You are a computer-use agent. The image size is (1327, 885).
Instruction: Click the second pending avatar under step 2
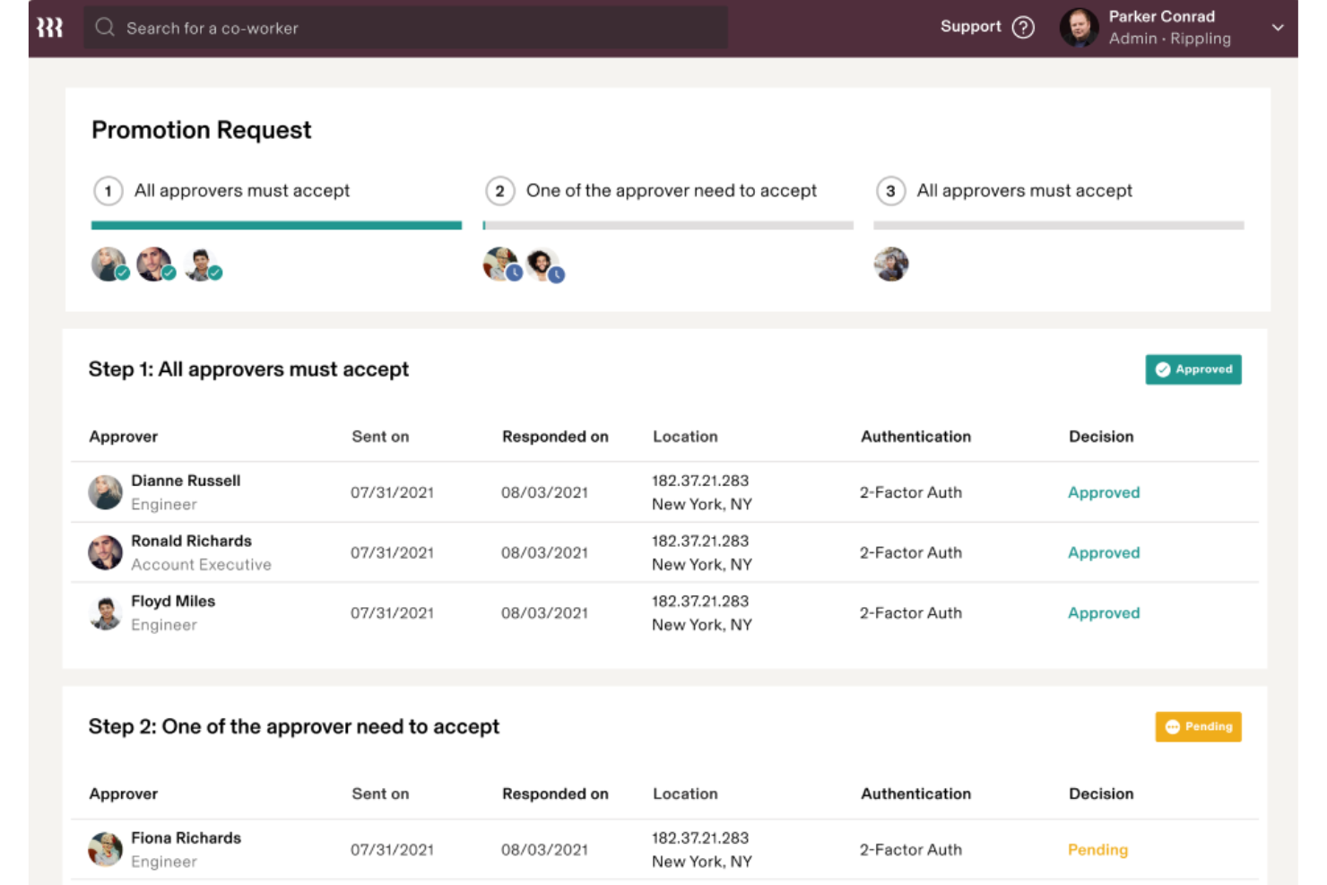545,265
